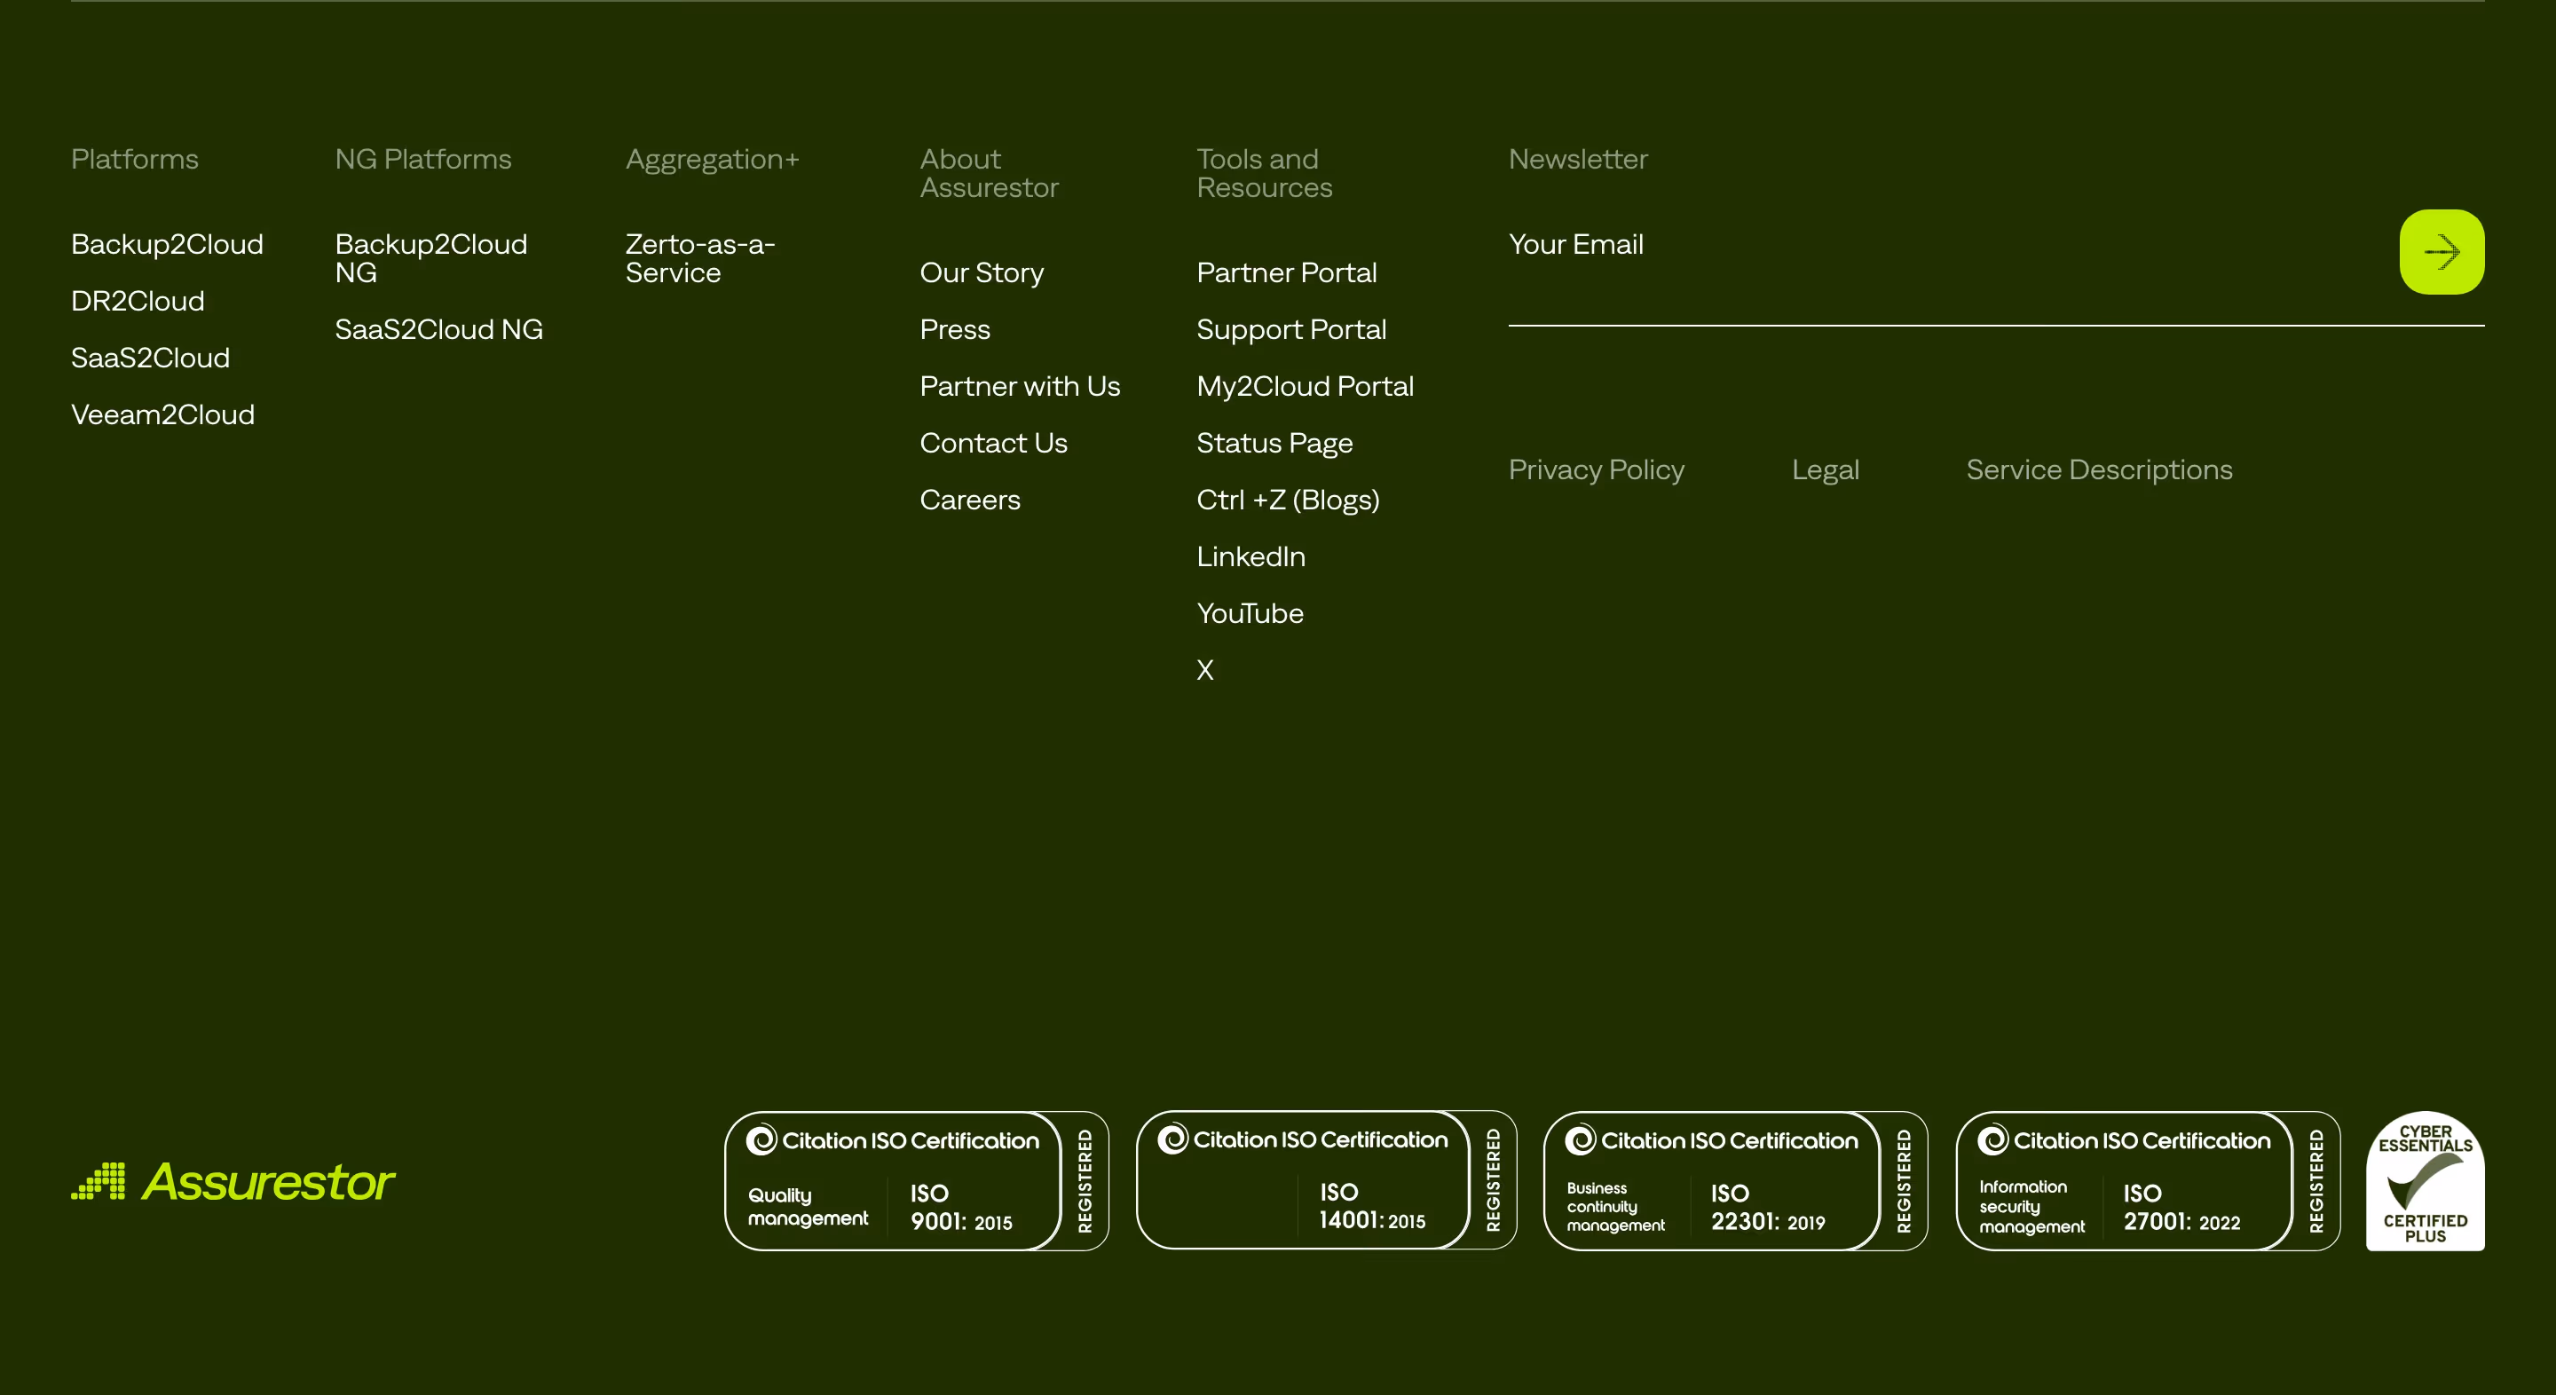Image resolution: width=2556 pixels, height=1395 pixels.
Task: Open the ISO 22301 Business continuity badge
Action: 1735,1180
